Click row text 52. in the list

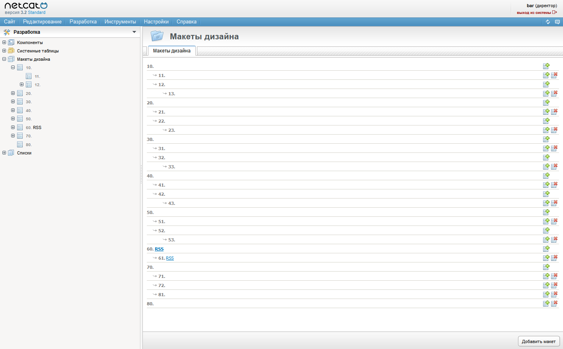coord(162,231)
